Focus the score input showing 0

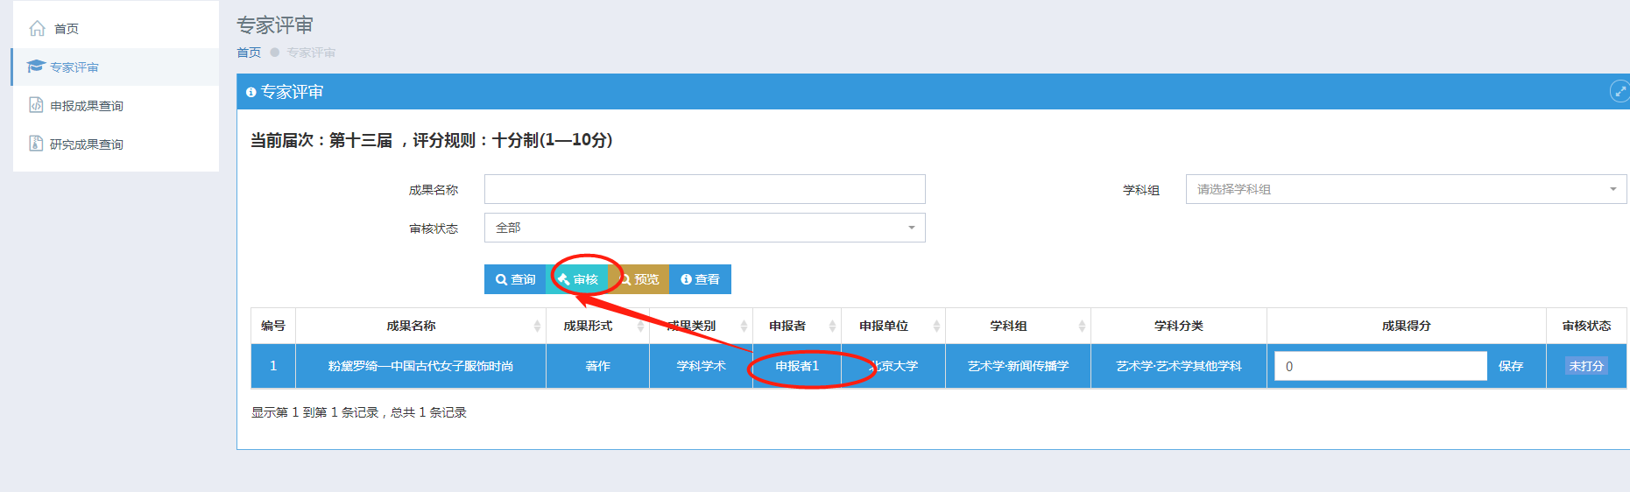tap(1380, 366)
